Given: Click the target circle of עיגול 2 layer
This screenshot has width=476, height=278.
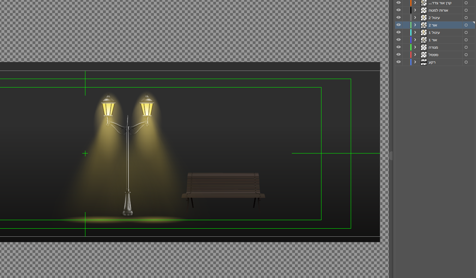Looking at the screenshot, I should (466, 18).
